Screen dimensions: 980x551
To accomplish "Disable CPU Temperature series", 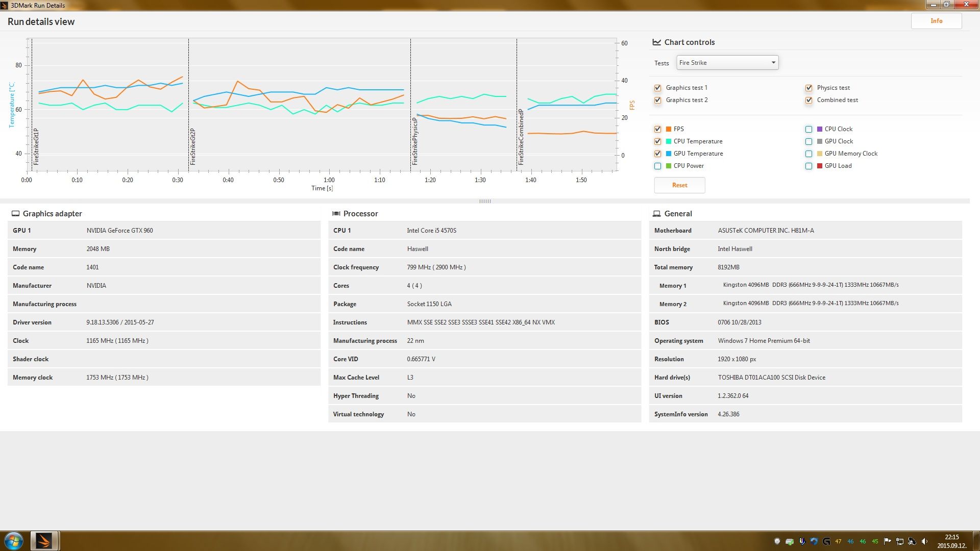I will 657,141.
